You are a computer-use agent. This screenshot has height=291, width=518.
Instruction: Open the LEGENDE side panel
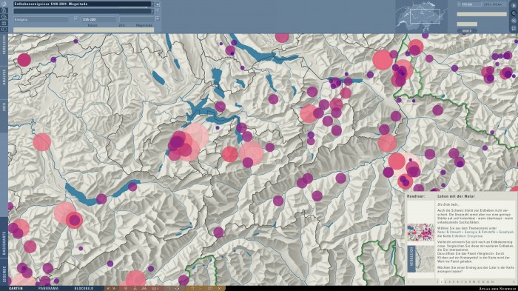[x=4, y=275]
